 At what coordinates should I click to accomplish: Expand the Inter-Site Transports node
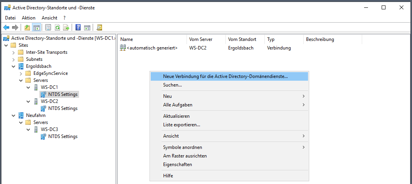coord(14,52)
